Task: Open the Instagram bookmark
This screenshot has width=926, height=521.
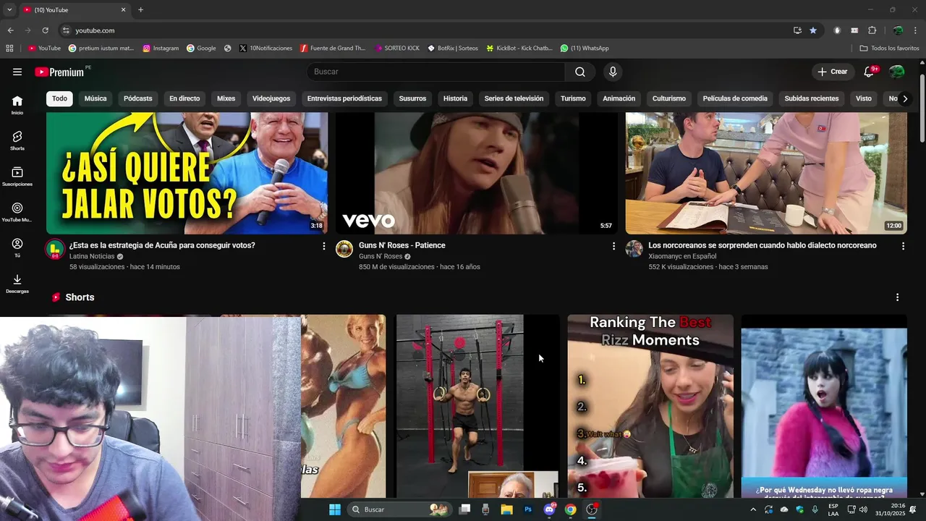Action: point(161,48)
